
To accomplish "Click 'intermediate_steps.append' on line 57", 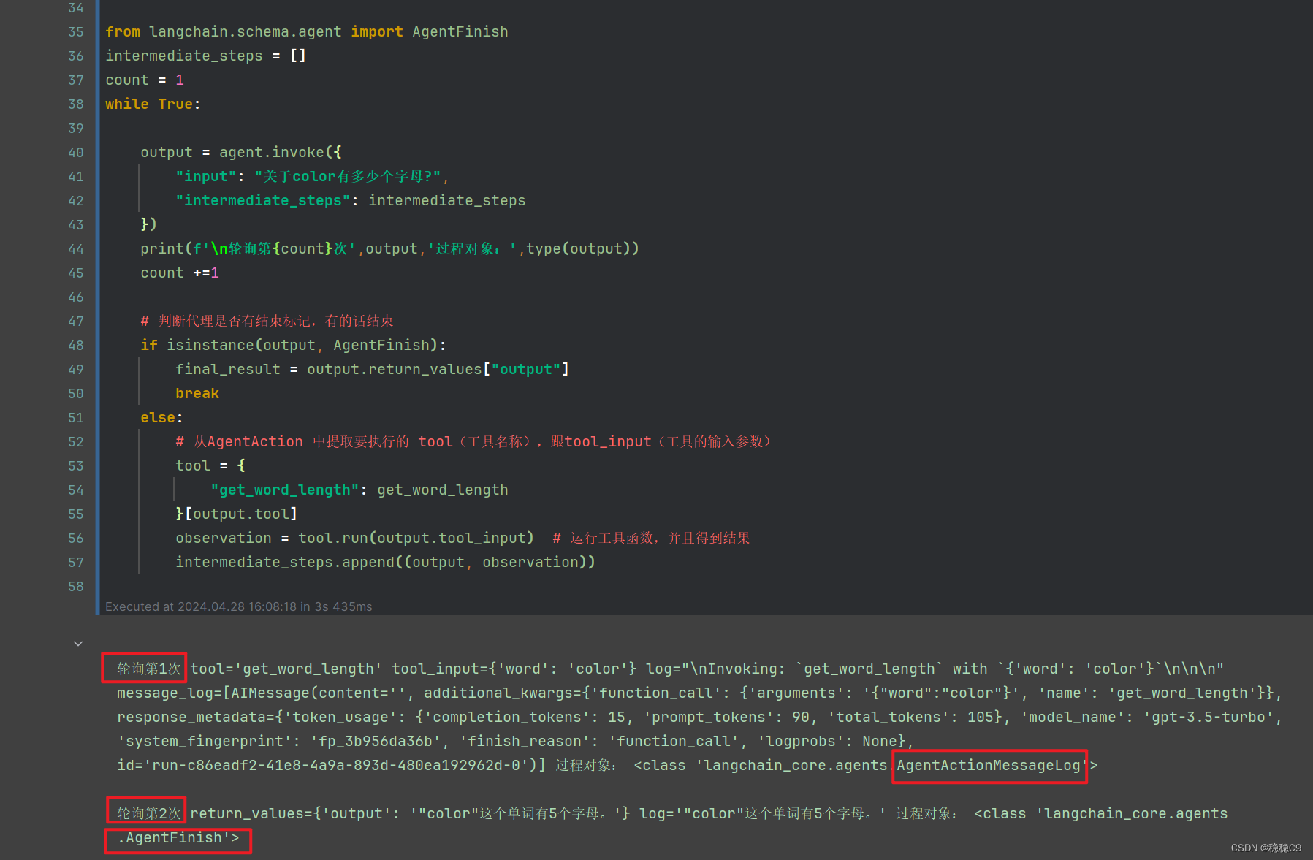I will coord(285,563).
